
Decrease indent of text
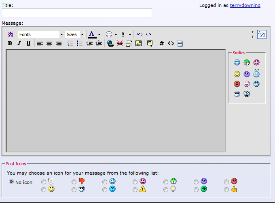[89, 43]
